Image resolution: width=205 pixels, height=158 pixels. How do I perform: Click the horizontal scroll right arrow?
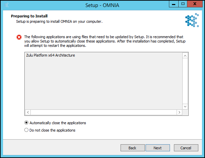[179, 112]
